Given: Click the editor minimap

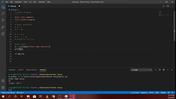Looking at the screenshot, I should 166,13.
